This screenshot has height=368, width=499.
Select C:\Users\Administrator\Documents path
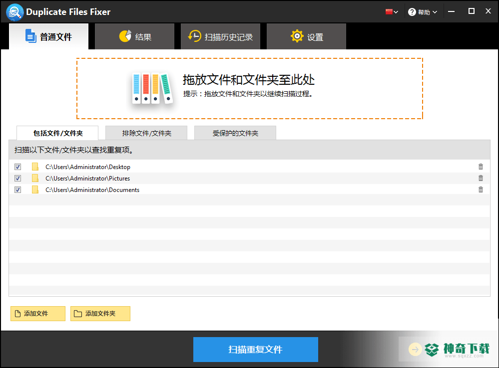click(92, 189)
